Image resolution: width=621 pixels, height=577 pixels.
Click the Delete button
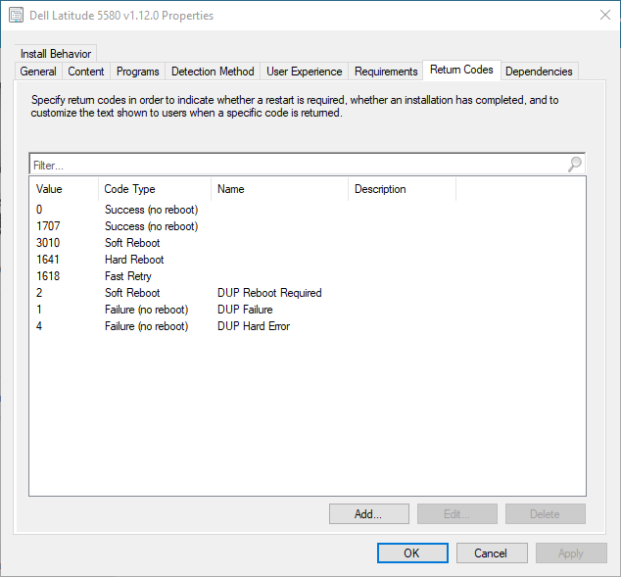tap(545, 514)
